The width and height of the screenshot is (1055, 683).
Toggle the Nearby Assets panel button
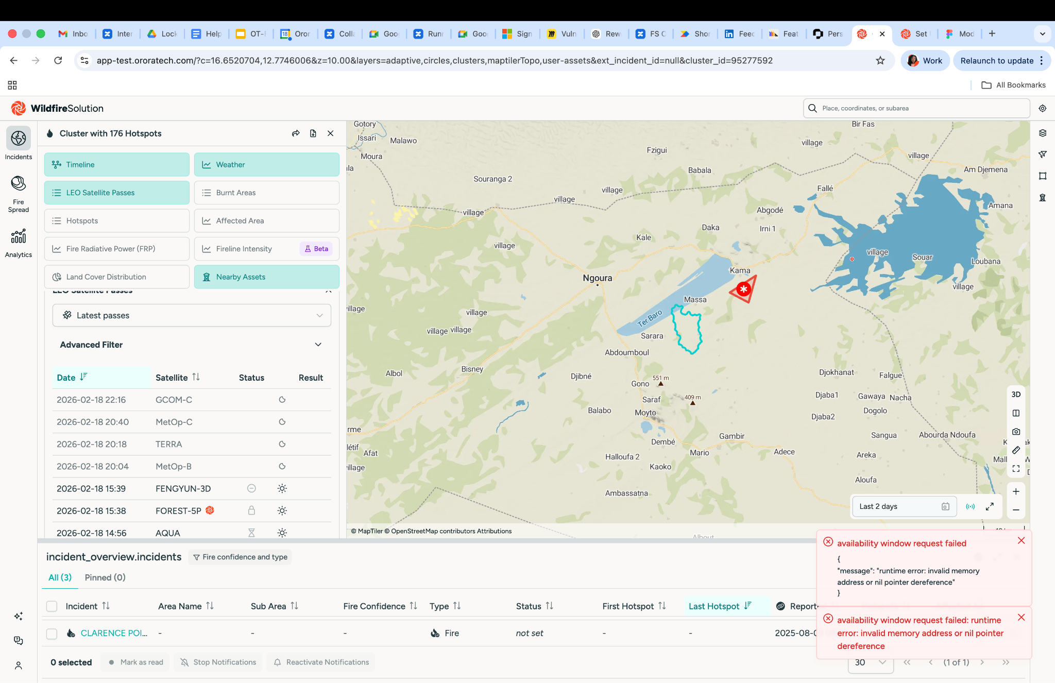[x=266, y=277]
